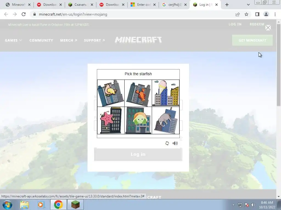Open the SUPPORT nav link

[94, 40]
